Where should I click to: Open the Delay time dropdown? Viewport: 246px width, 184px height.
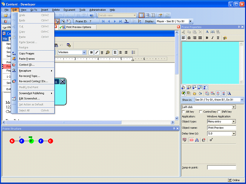pos(234,134)
